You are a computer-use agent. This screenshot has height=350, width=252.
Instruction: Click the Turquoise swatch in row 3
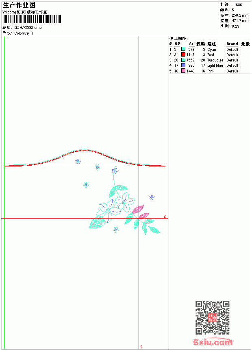183,60
